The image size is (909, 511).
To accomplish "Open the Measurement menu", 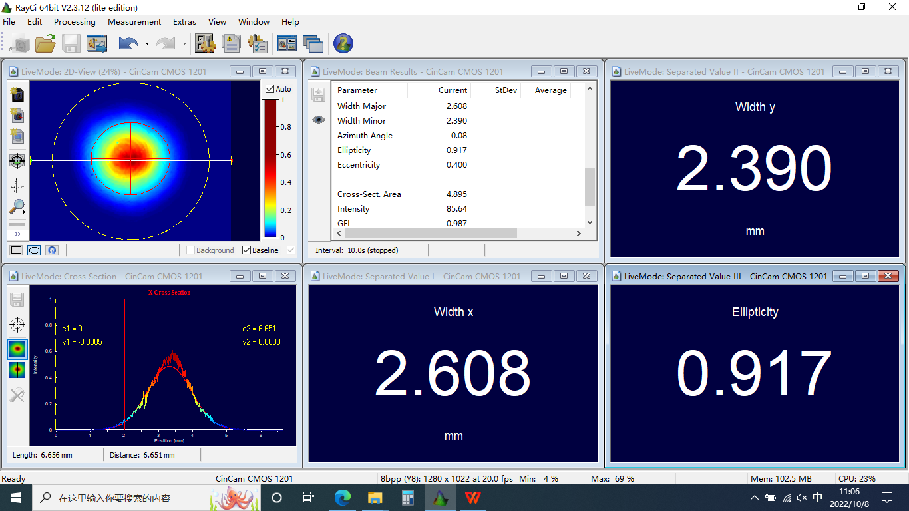I will click(134, 22).
